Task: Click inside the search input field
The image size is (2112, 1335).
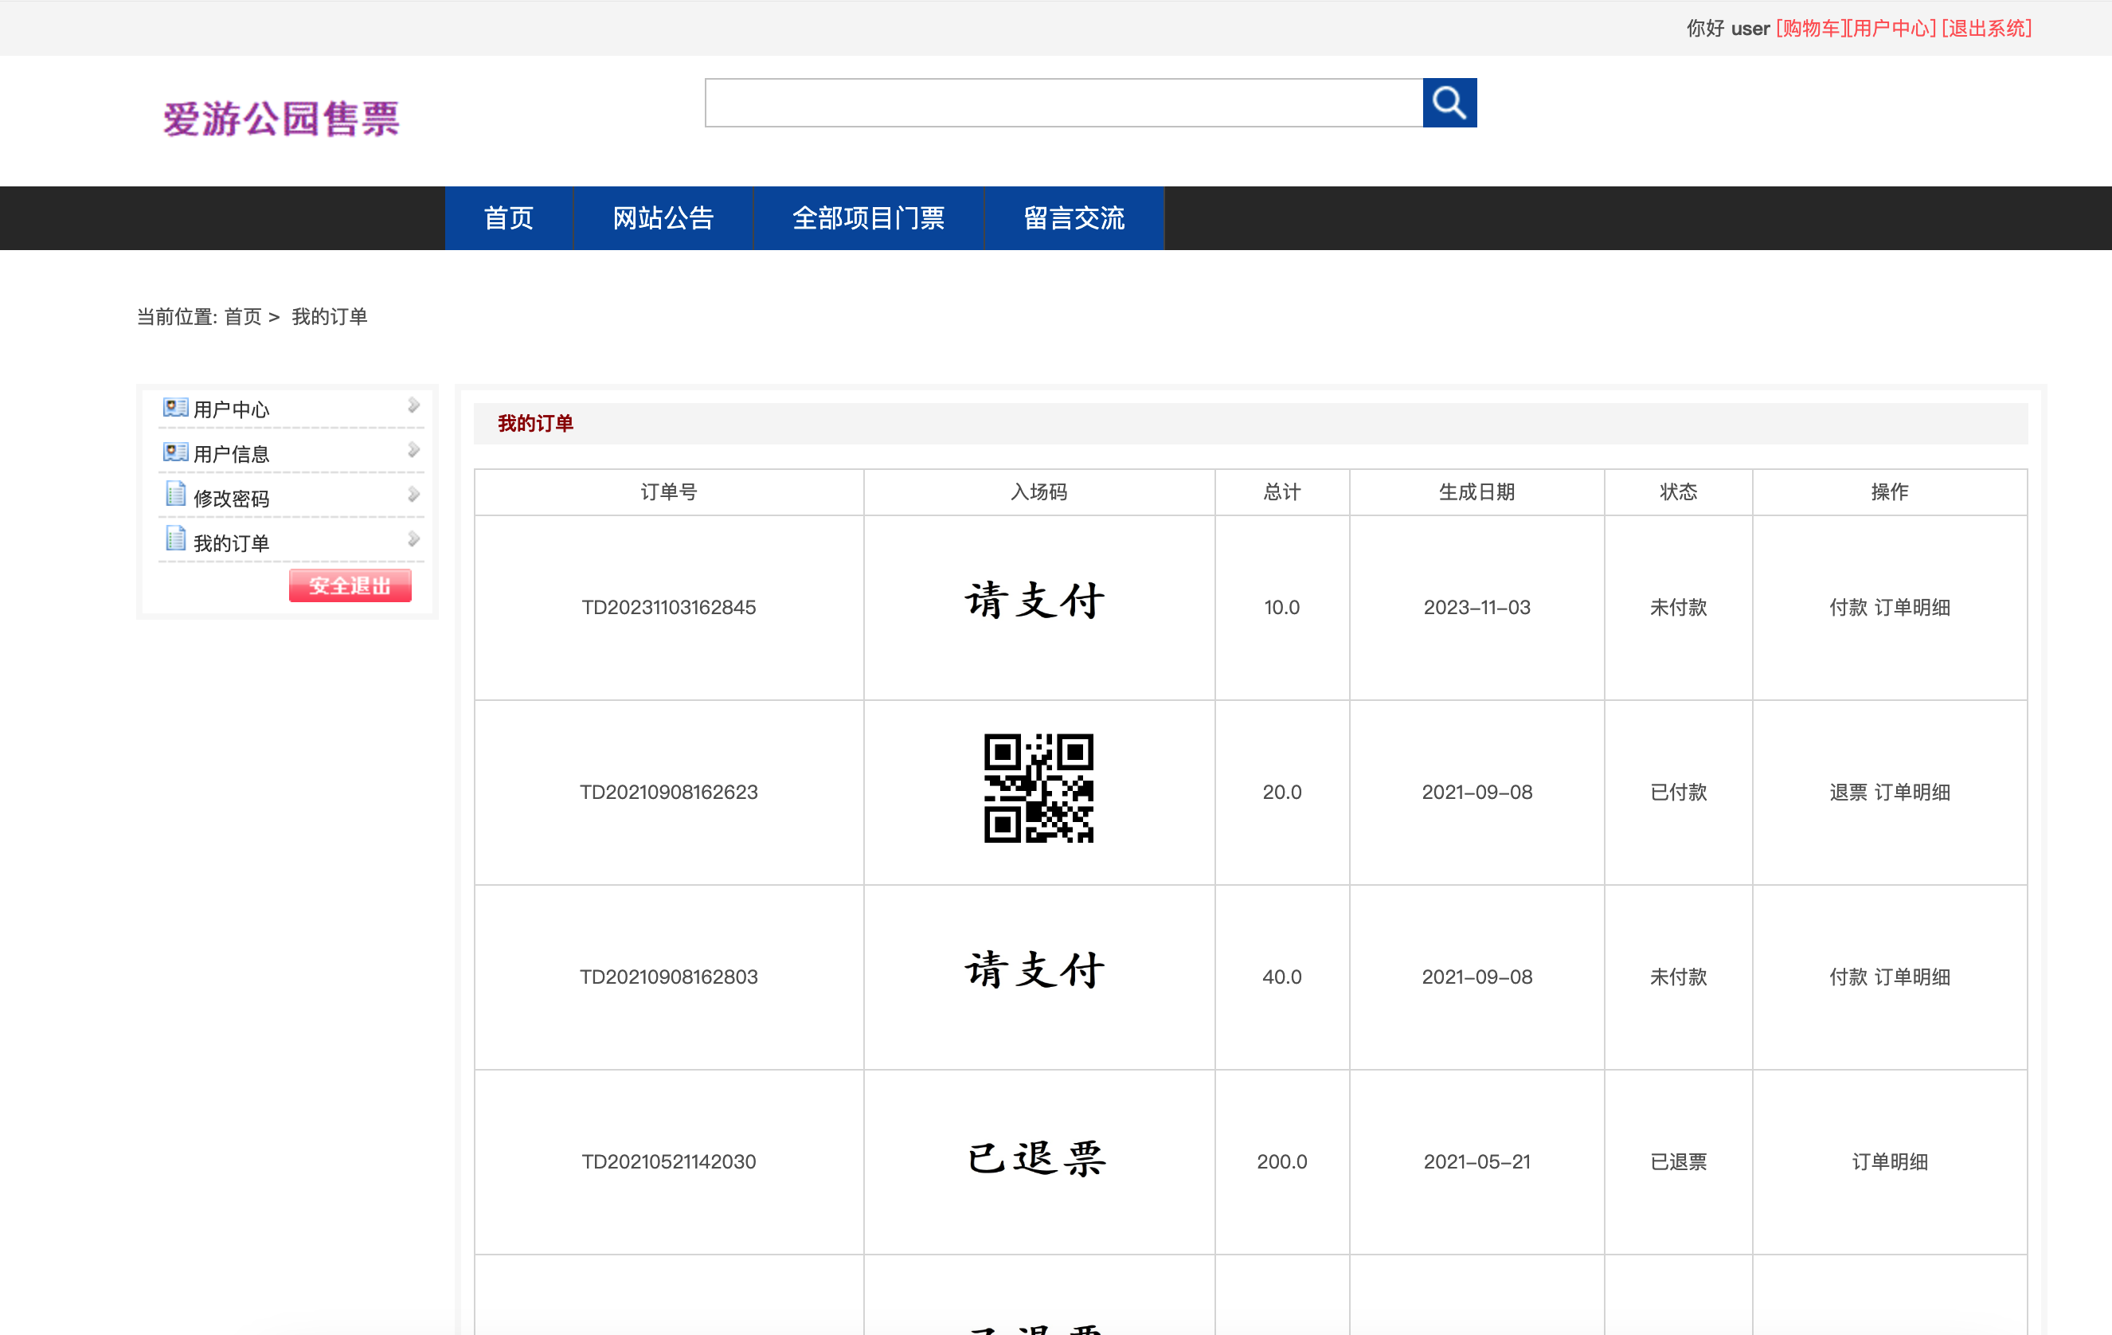Action: (x=1062, y=103)
